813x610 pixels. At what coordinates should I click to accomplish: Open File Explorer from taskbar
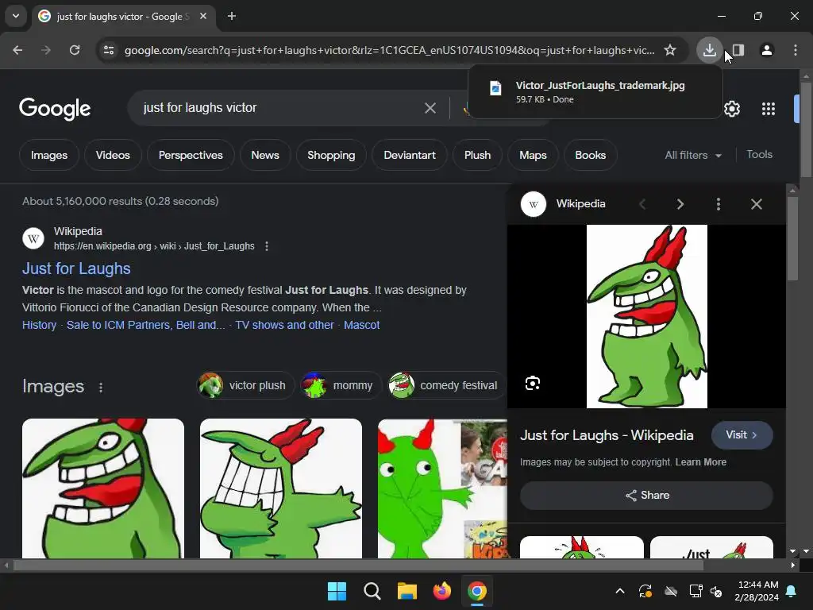coord(407,591)
